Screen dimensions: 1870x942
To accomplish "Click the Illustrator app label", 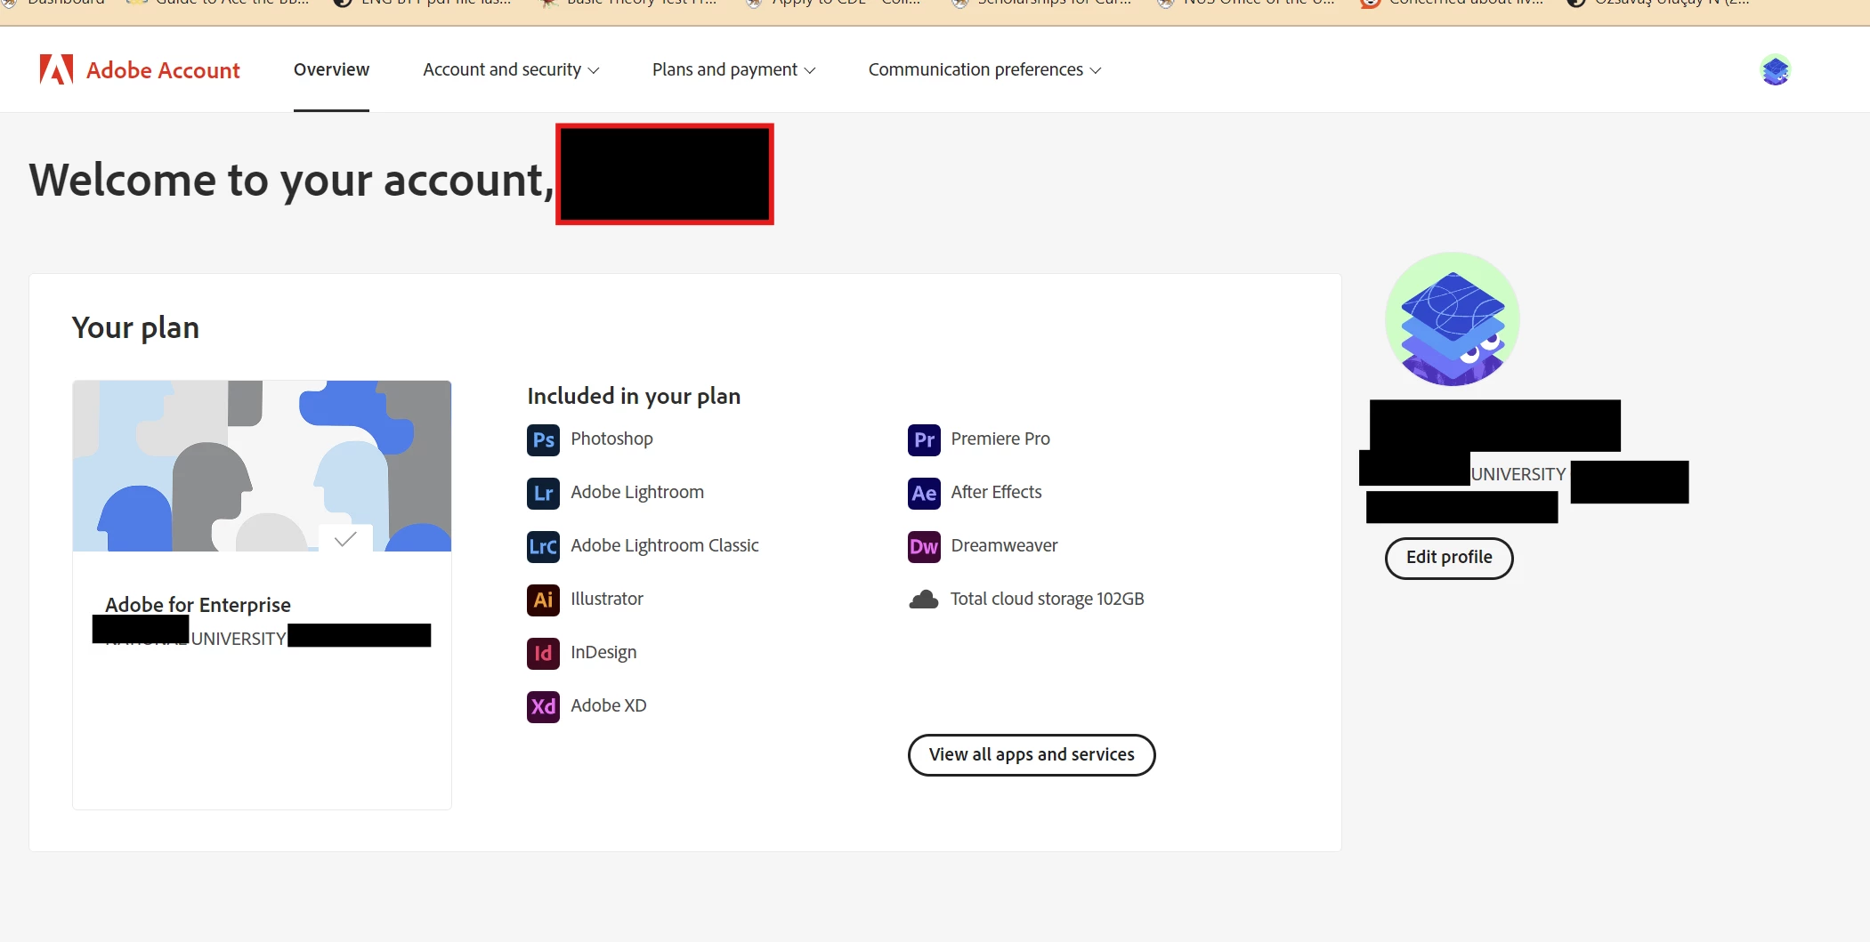I will pyautogui.click(x=607, y=599).
